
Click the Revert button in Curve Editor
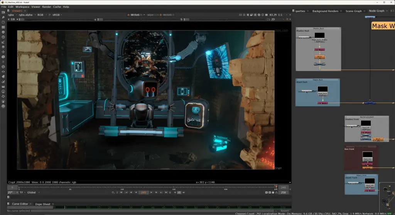tap(285, 211)
